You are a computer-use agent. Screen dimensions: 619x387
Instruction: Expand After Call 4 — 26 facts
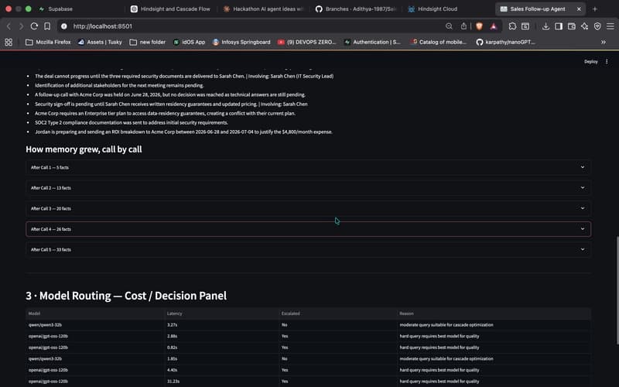coord(308,229)
